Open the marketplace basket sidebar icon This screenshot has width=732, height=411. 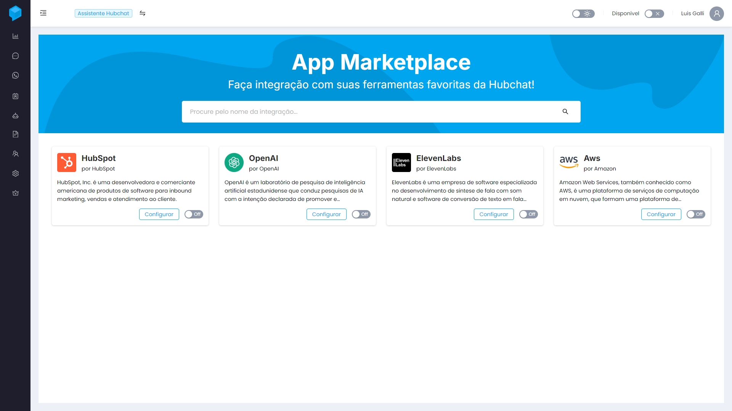15,193
